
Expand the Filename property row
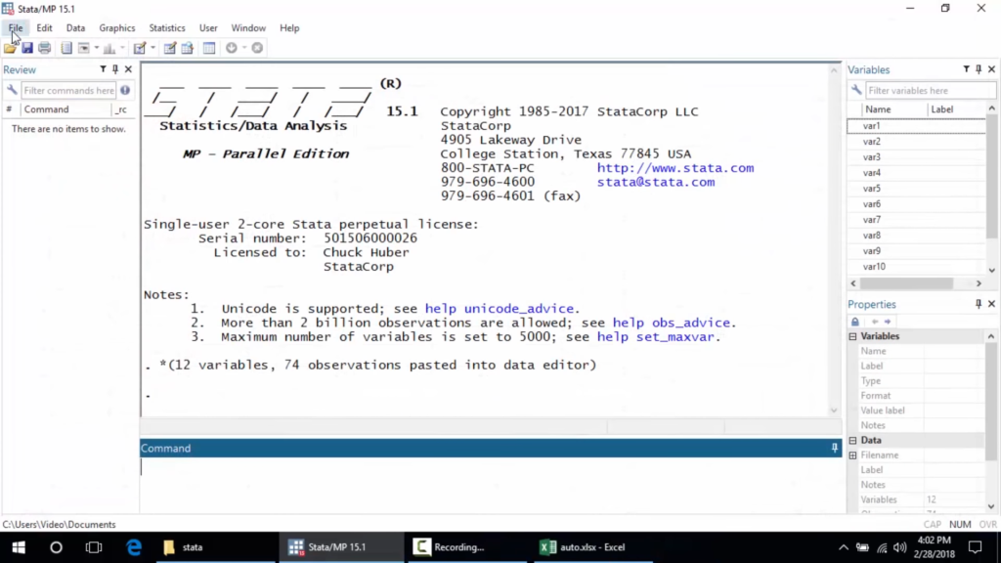pyautogui.click(x=852, y=455)
